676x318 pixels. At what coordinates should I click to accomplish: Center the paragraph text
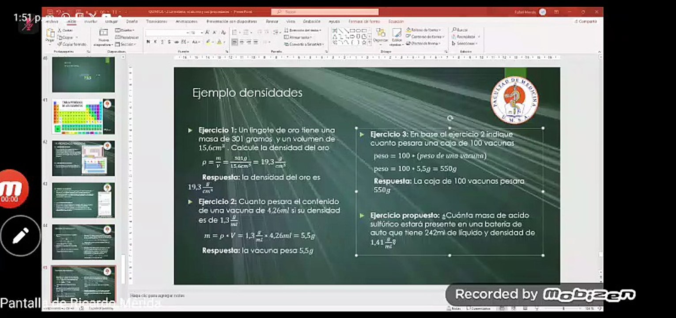point(242,42)
